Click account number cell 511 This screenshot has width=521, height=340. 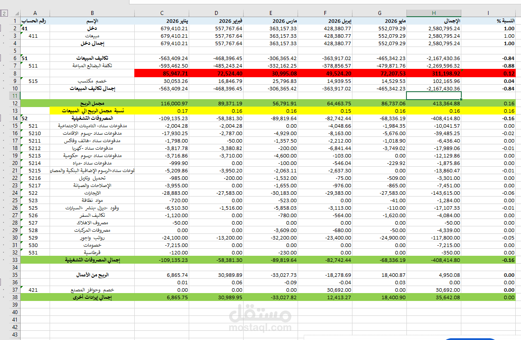pos(35,66)
